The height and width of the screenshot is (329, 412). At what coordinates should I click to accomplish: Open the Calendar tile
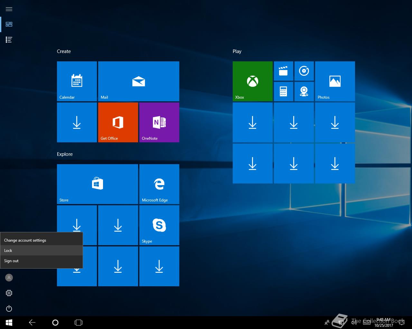[x=77, y=81]
